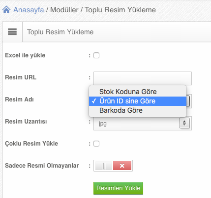
Task: Enable the Excel ile yükle checkbox
Action: pos(96,55)
